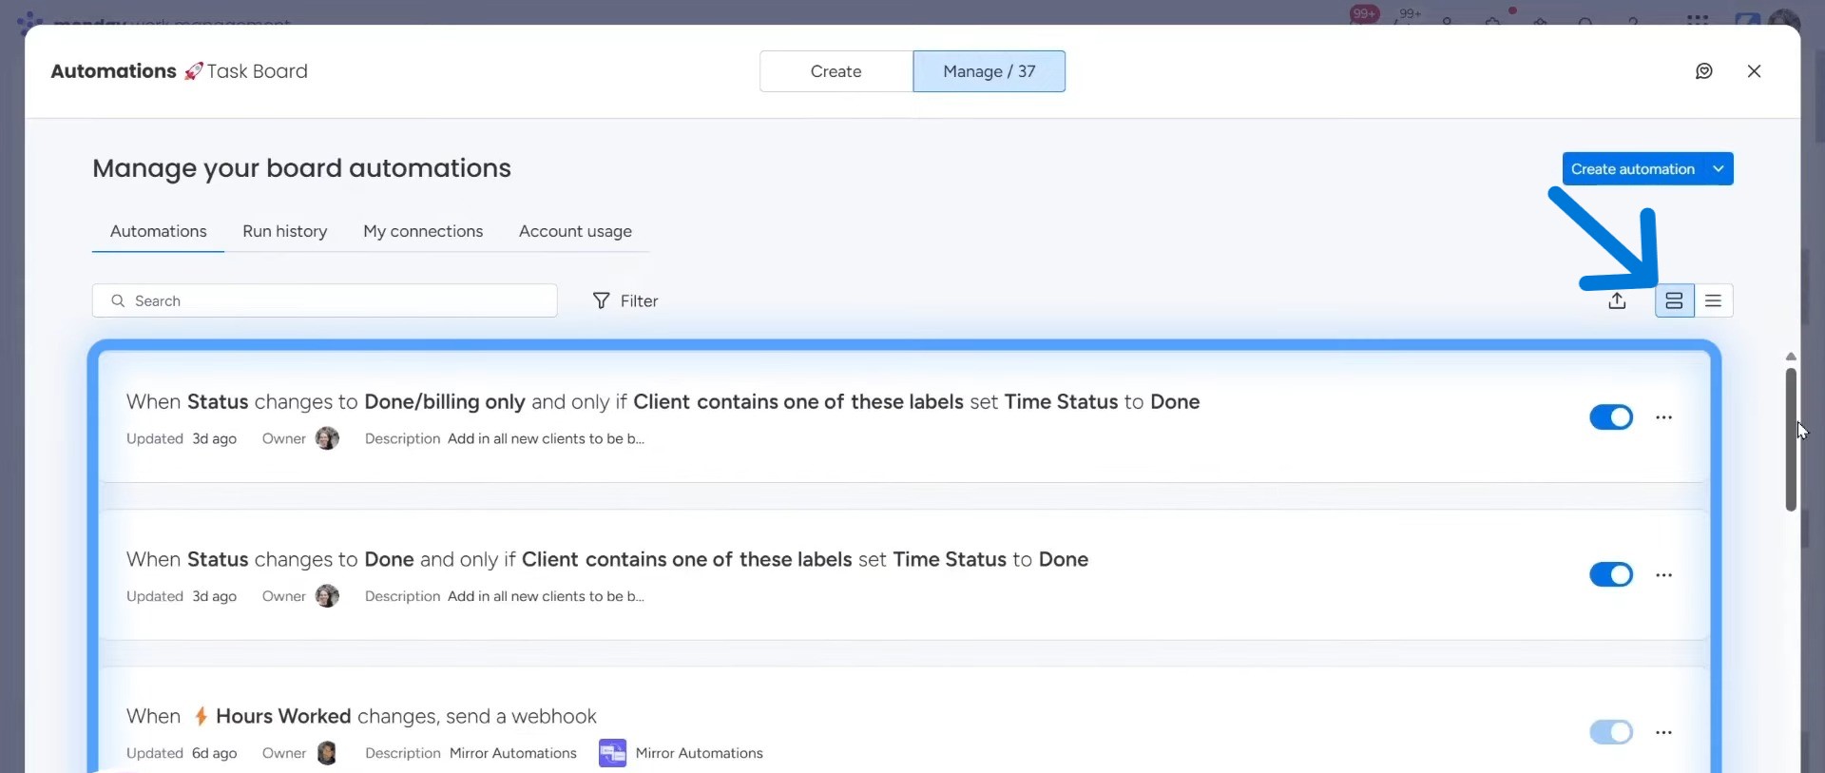Close the Automations dialog
This screenshot has height=773, width=1825.
(1755, 71)
